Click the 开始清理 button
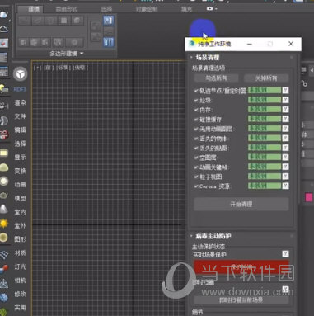The height and width of the screenshot is (316, 314). point(241,204)
